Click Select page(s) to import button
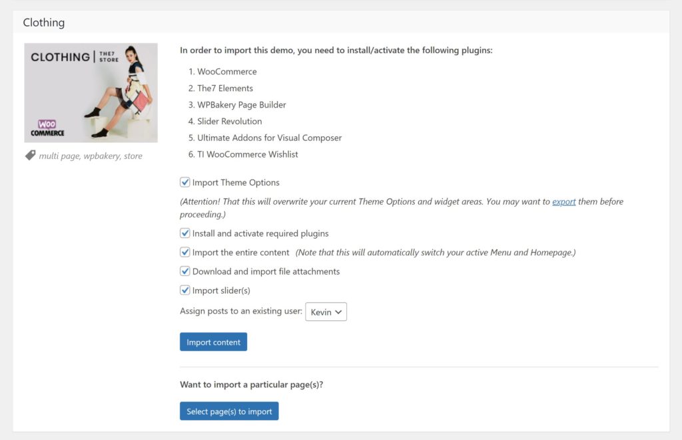The image size is (682, 440). [x=229, y=411]
